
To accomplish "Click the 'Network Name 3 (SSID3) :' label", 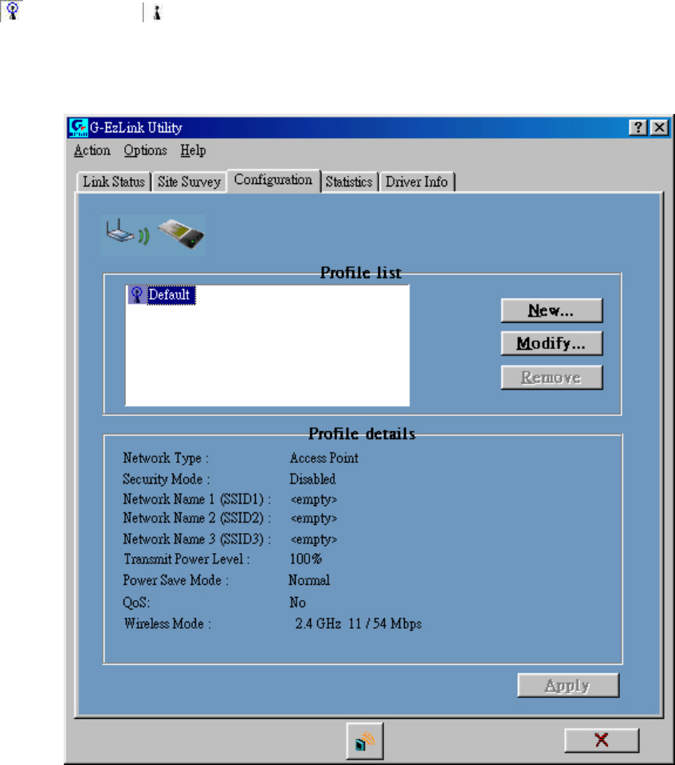I will tap(197, 539).
